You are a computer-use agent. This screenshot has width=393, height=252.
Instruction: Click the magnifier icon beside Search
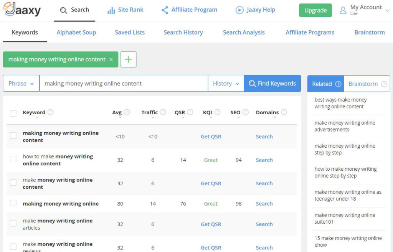tap(63, 10)
